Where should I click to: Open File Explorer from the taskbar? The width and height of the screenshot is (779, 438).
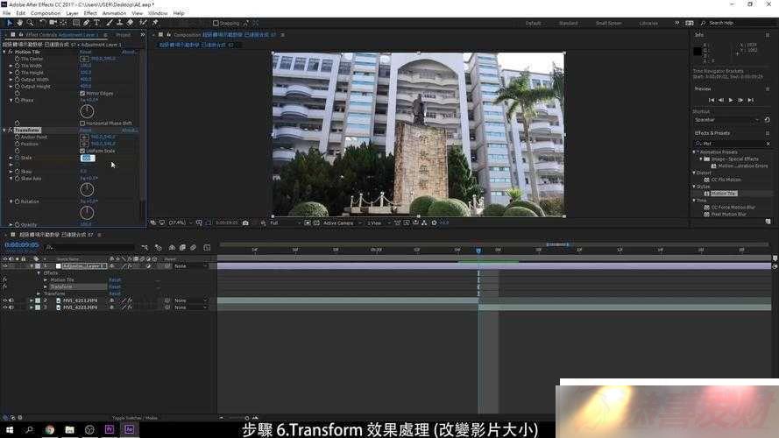pyautogui.click(x=69, y=429)
